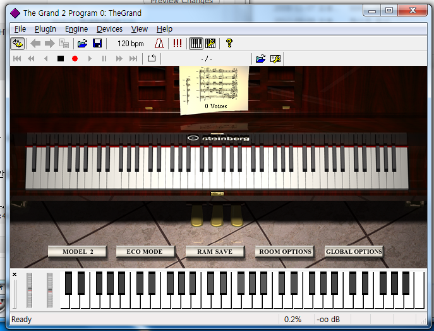
Task: Open the View menu
Action: click(x=140, y=29)
